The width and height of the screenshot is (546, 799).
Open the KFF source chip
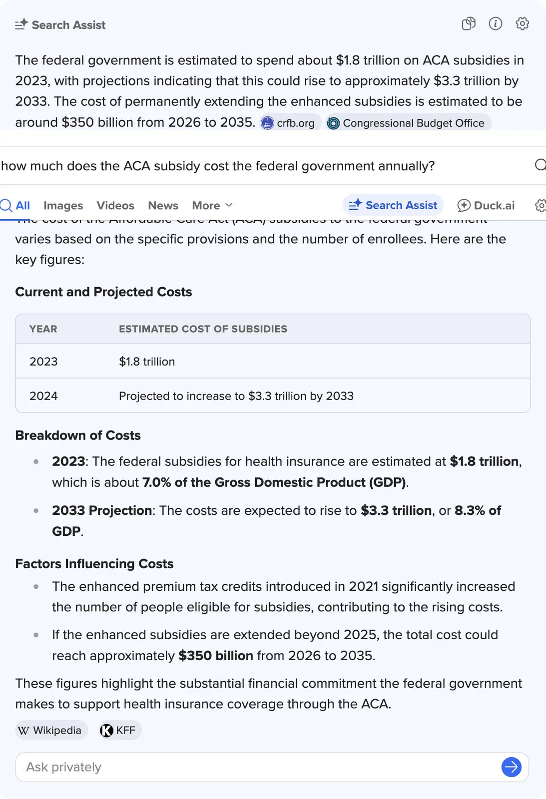click(x=118, y=730)
